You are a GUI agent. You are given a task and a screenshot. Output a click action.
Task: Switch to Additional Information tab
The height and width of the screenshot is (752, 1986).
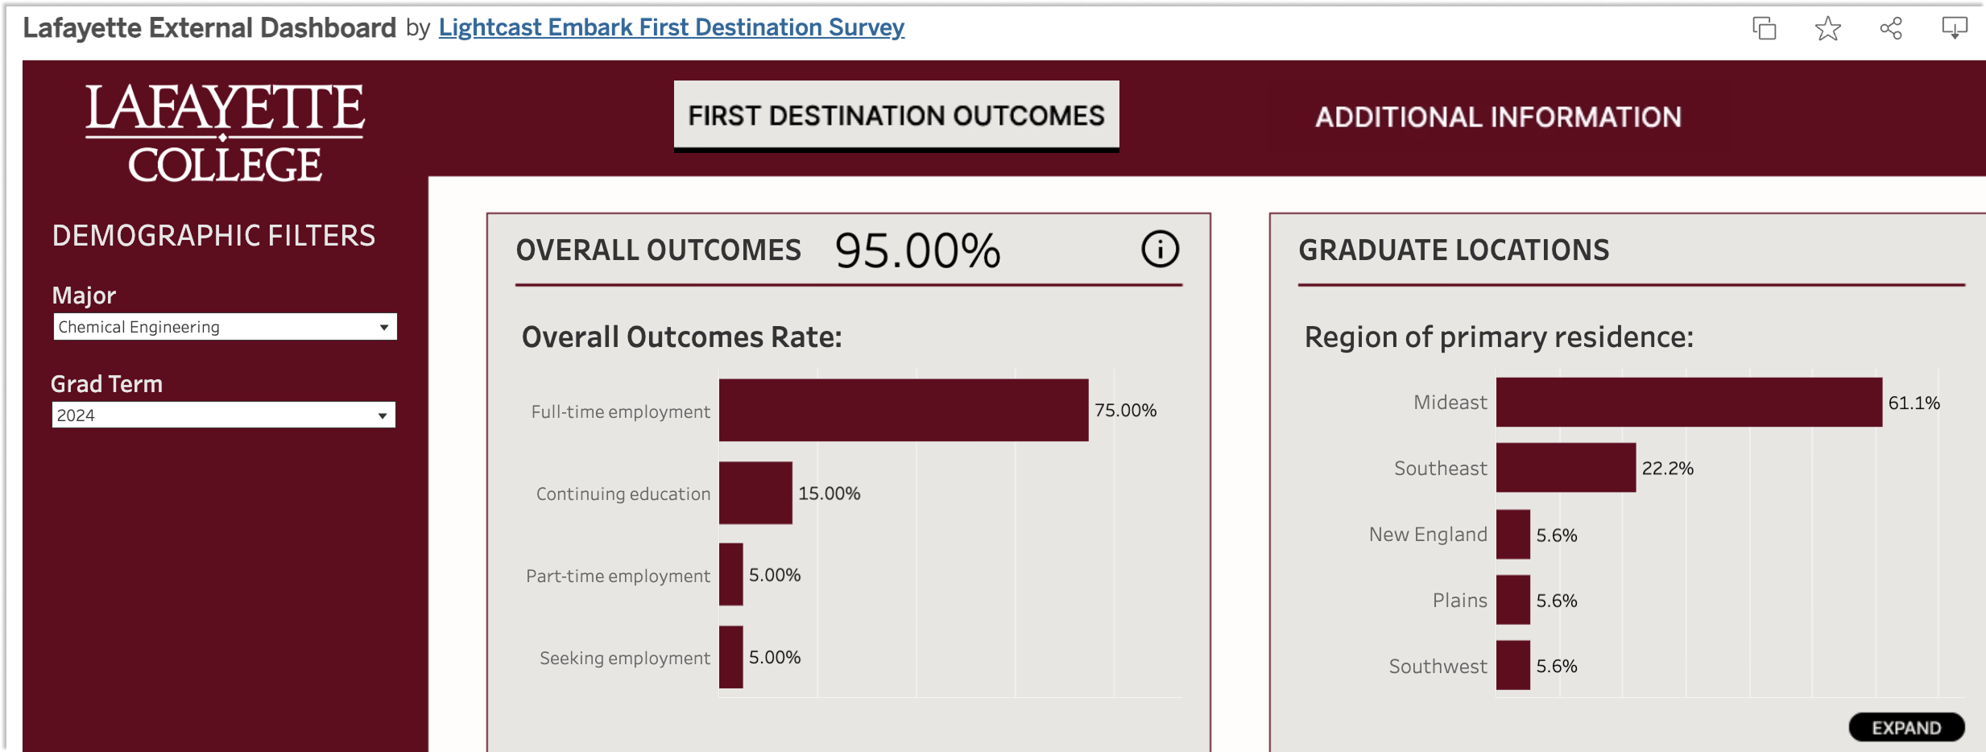pyautogui.click(x=1498, y=118)
